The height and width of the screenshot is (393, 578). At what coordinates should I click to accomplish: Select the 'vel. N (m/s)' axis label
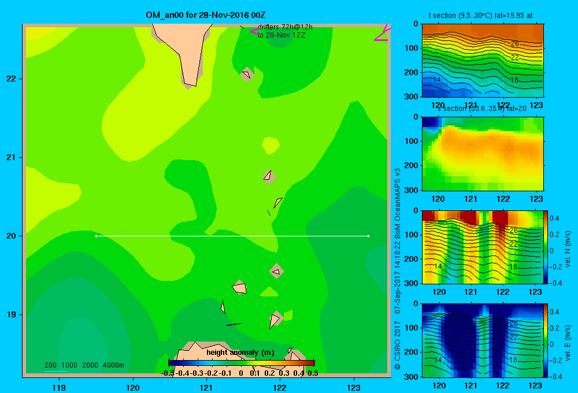(568, 249)
